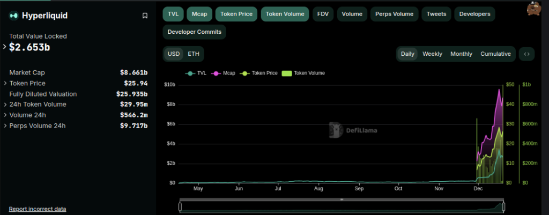Toggle the Token Price metric
This screenshot has width=549, height=215.
click(x=236, y=14)
